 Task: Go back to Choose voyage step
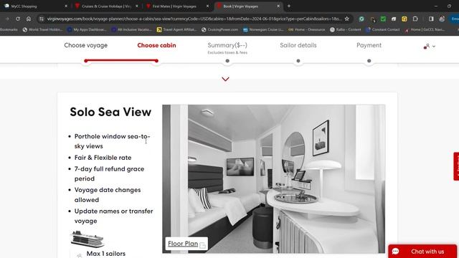pyautogui.click(x=86, y=45)
